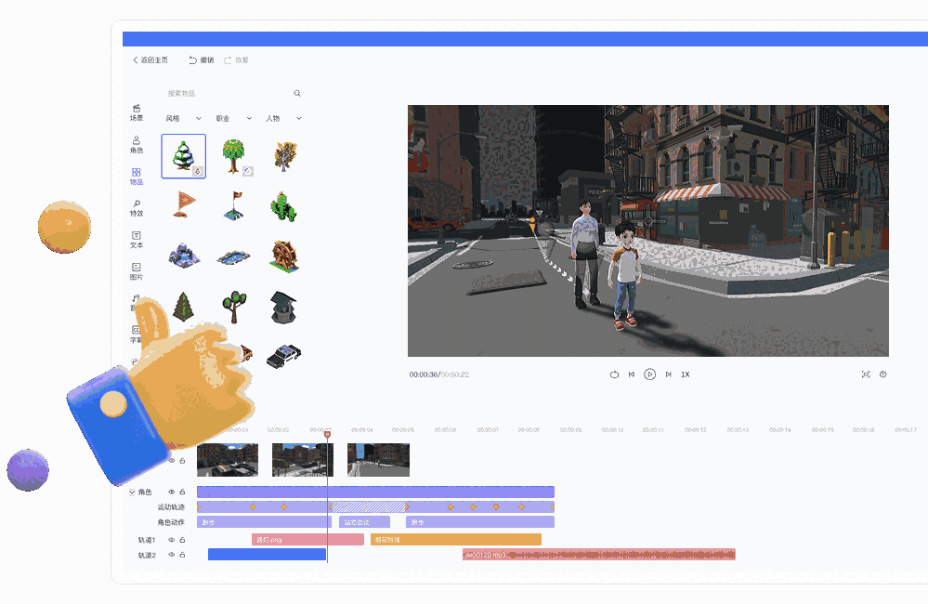Switch to the 特效 (Effects) sidebar panel
This screenshot has height=604, width=928.
tap(136, 209)
